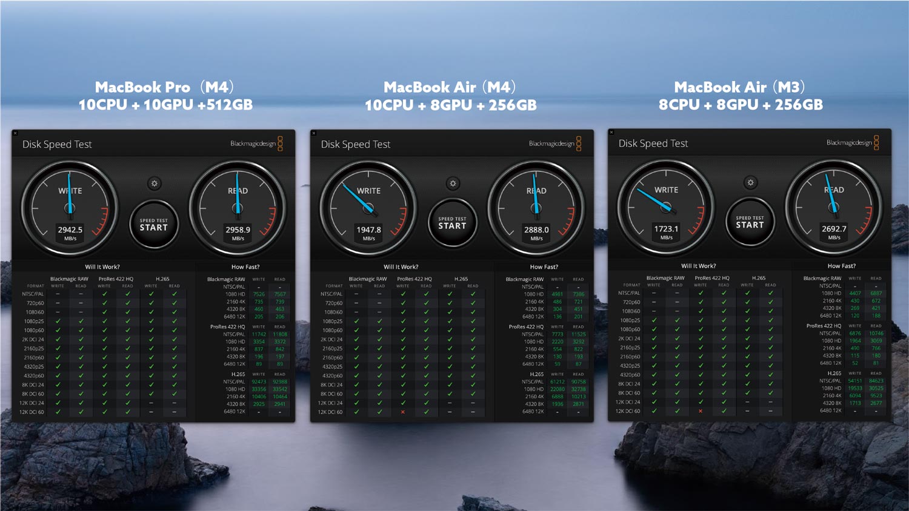Click 'How Fast?' heading in Air M4 window
Screen dimensions: 909x511
click(x=544, y=267)
